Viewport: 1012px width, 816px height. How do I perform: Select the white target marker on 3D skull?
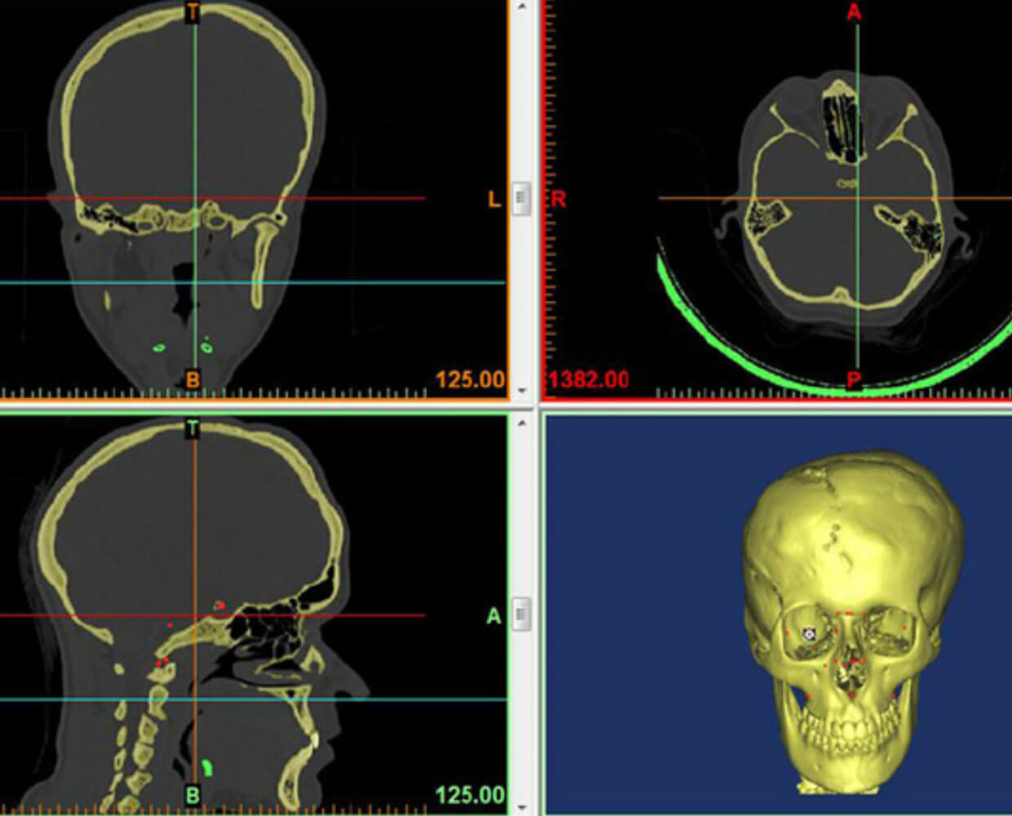point(809,633)
